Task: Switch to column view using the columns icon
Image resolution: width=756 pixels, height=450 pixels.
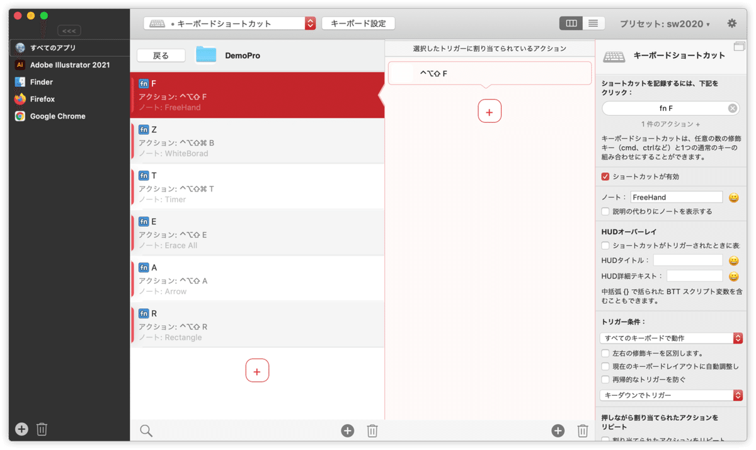Action: click(x=571, y=23)
